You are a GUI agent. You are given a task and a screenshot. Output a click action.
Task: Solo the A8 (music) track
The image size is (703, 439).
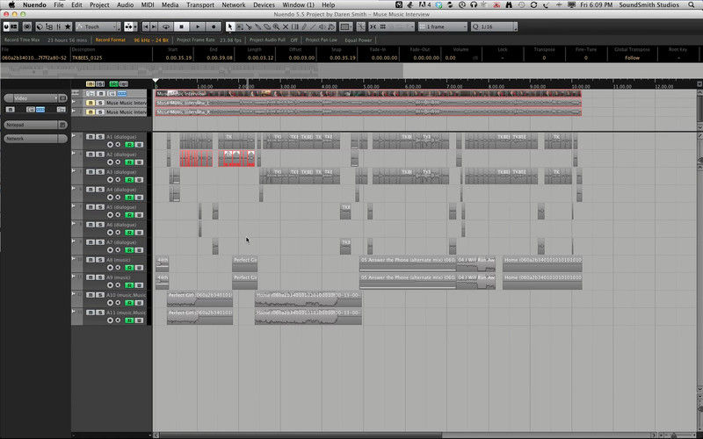click(100, 260)
